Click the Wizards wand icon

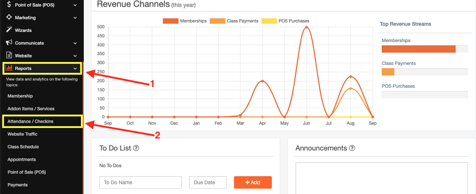(10, 30)
